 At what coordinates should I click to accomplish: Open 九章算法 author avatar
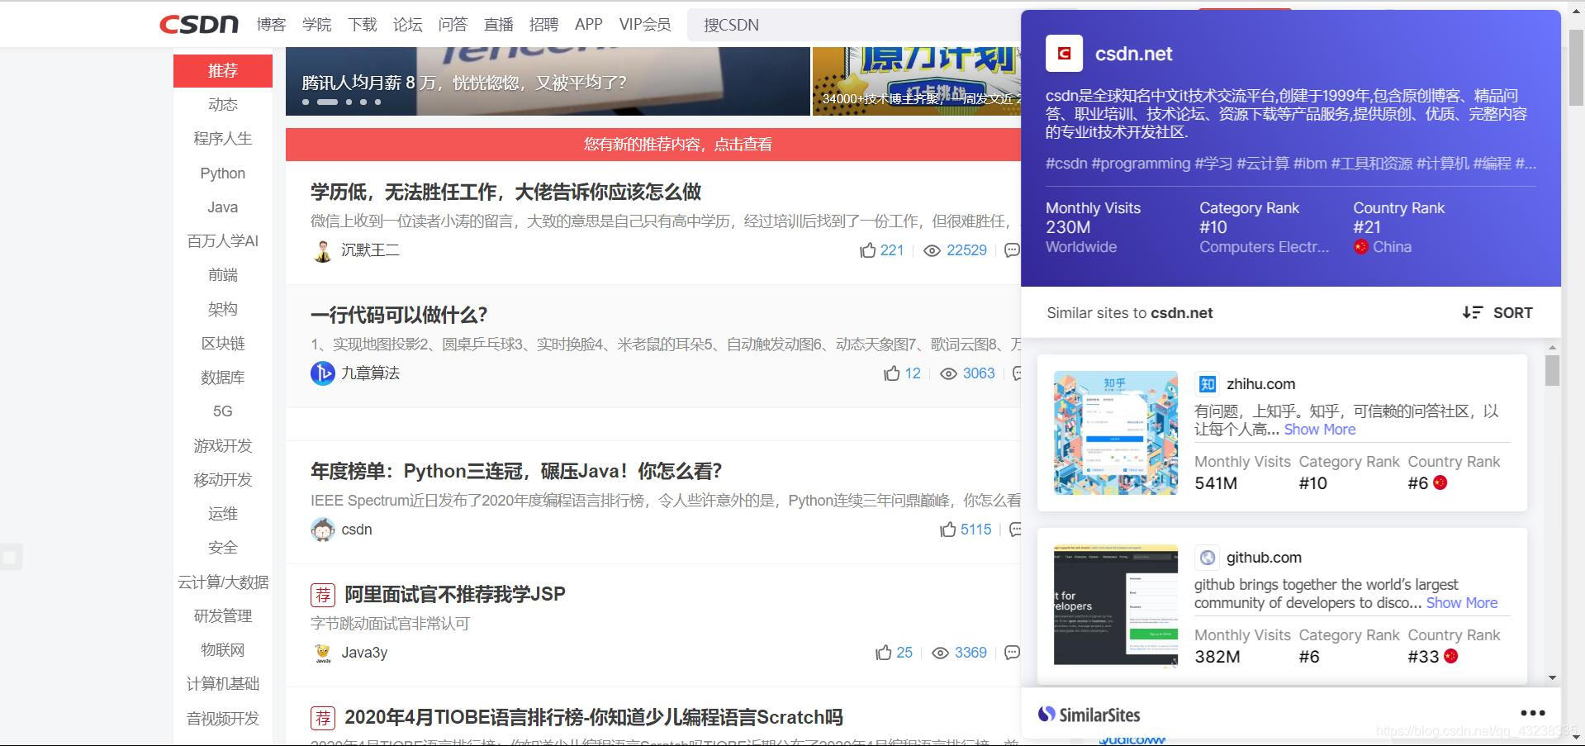[322, 373]
